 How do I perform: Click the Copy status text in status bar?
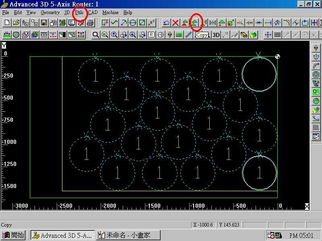point(6,225)
